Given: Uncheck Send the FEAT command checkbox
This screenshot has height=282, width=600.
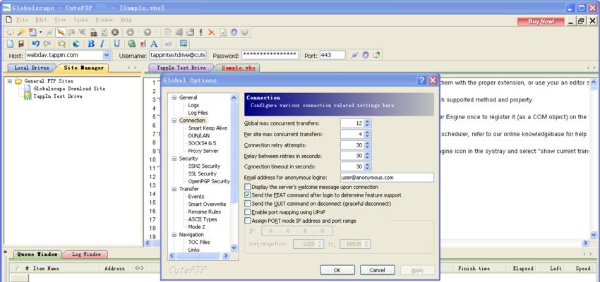Looking at the screenshot, I should (x=248, y=195).
